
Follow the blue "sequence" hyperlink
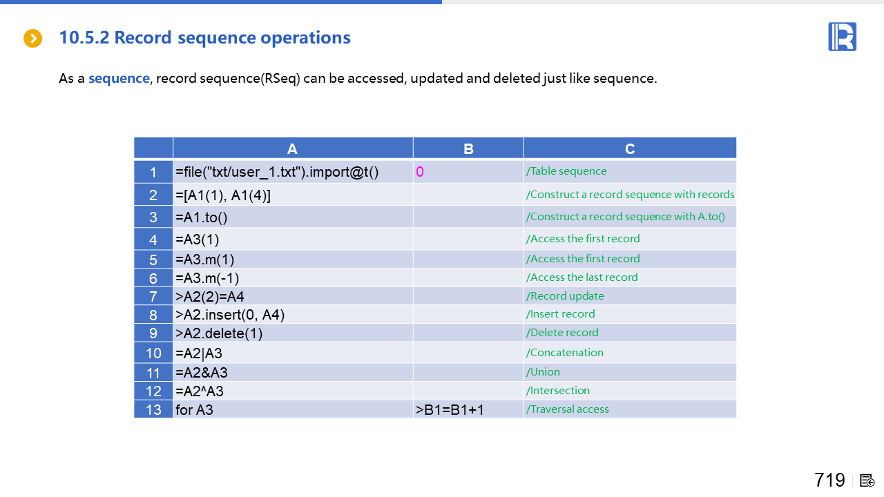tap(119, 78)
